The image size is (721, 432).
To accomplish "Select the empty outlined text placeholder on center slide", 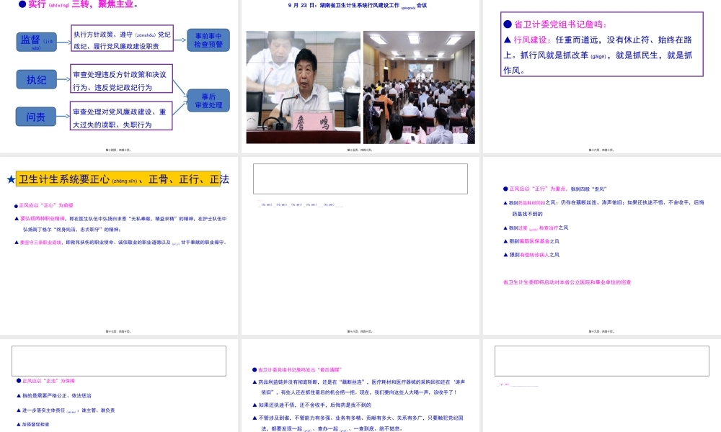I will pyautogui.click(x=360, y=179).
